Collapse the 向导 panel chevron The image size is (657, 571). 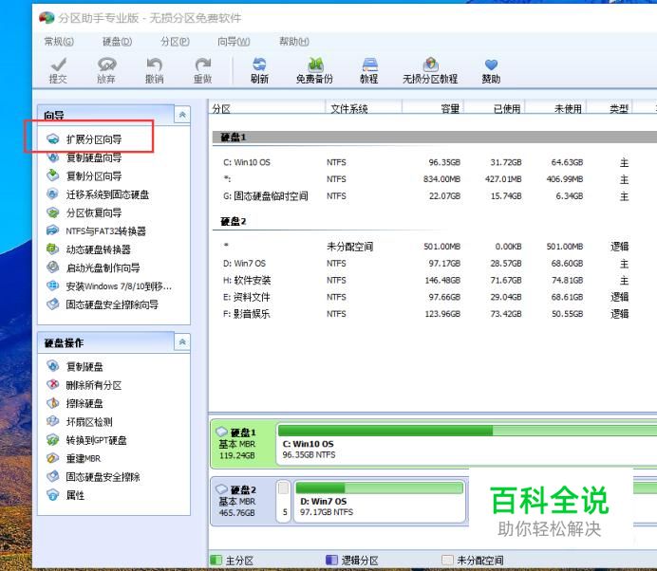[x=182, y=114]
